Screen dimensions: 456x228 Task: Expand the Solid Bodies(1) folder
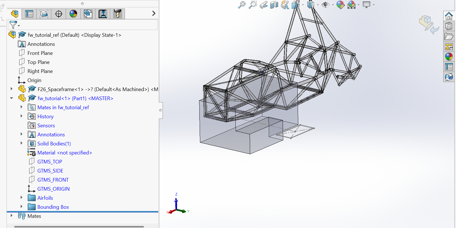click(x=22, y=143)
